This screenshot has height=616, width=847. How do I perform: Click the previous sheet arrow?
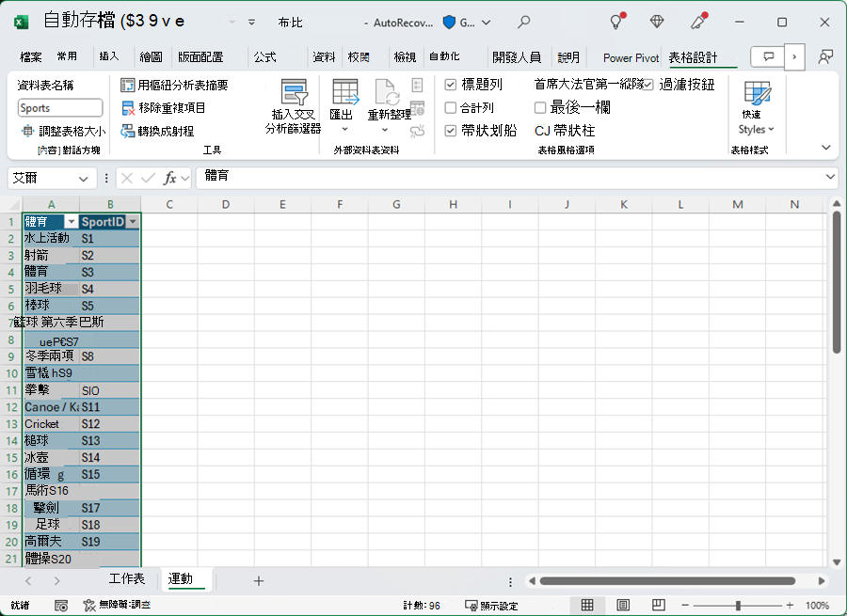[28, 581]
